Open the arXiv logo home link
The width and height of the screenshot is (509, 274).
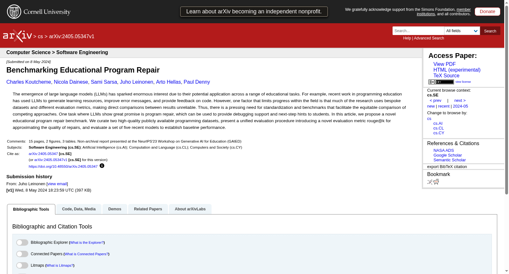(17, 36)
